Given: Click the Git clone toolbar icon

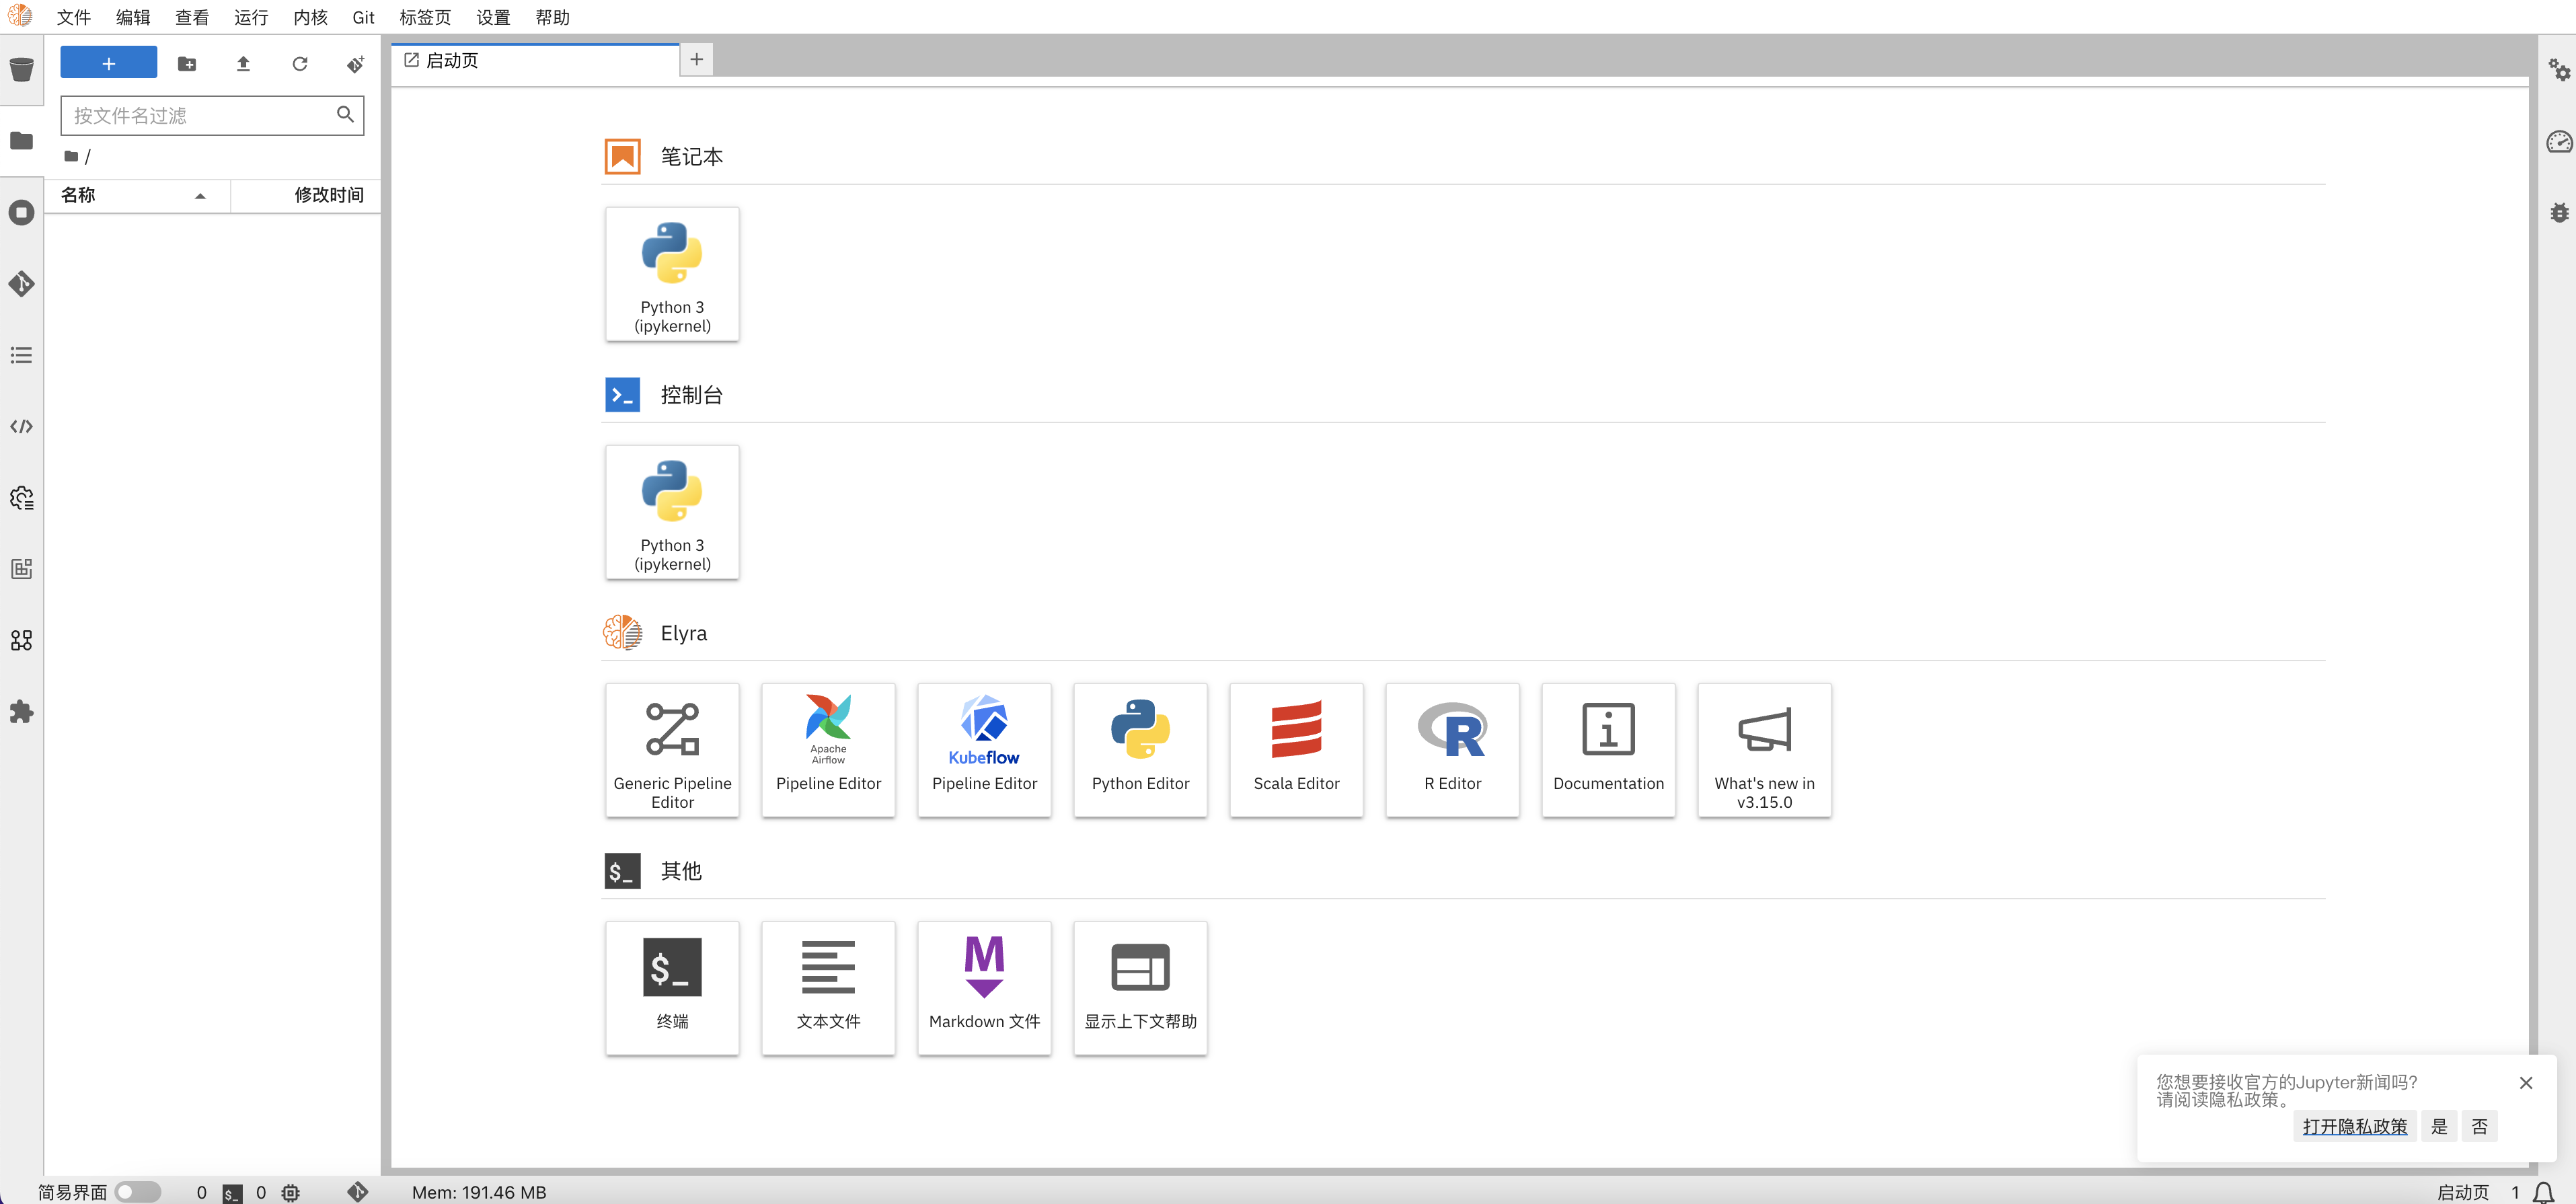Looking at the screenshot, I should (x=355, y=64).
